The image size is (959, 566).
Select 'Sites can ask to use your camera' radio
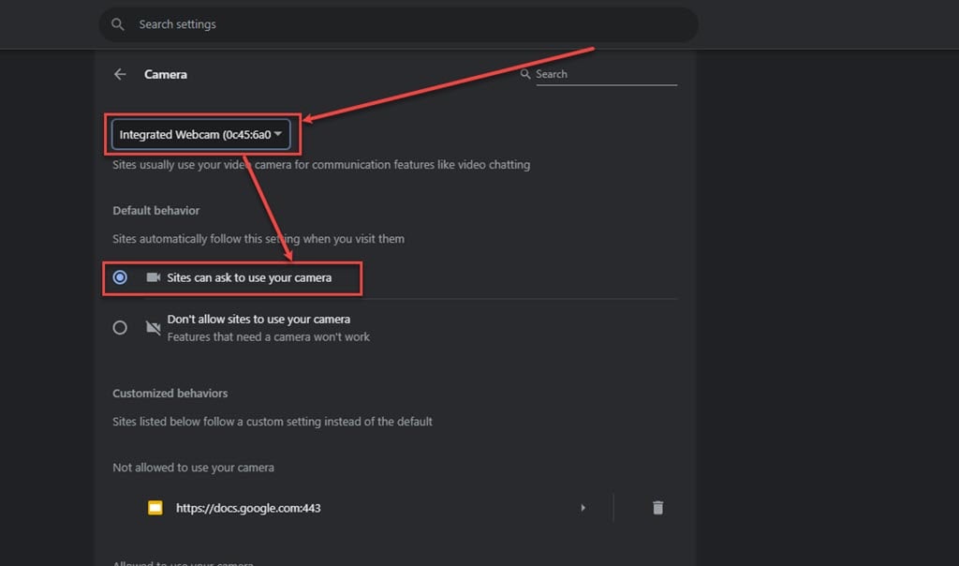click(x=120, y=277)
